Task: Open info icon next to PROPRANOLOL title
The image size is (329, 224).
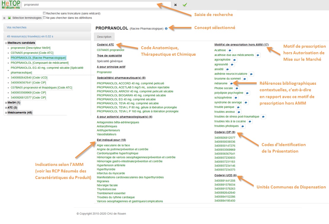Action: point(166,28)
